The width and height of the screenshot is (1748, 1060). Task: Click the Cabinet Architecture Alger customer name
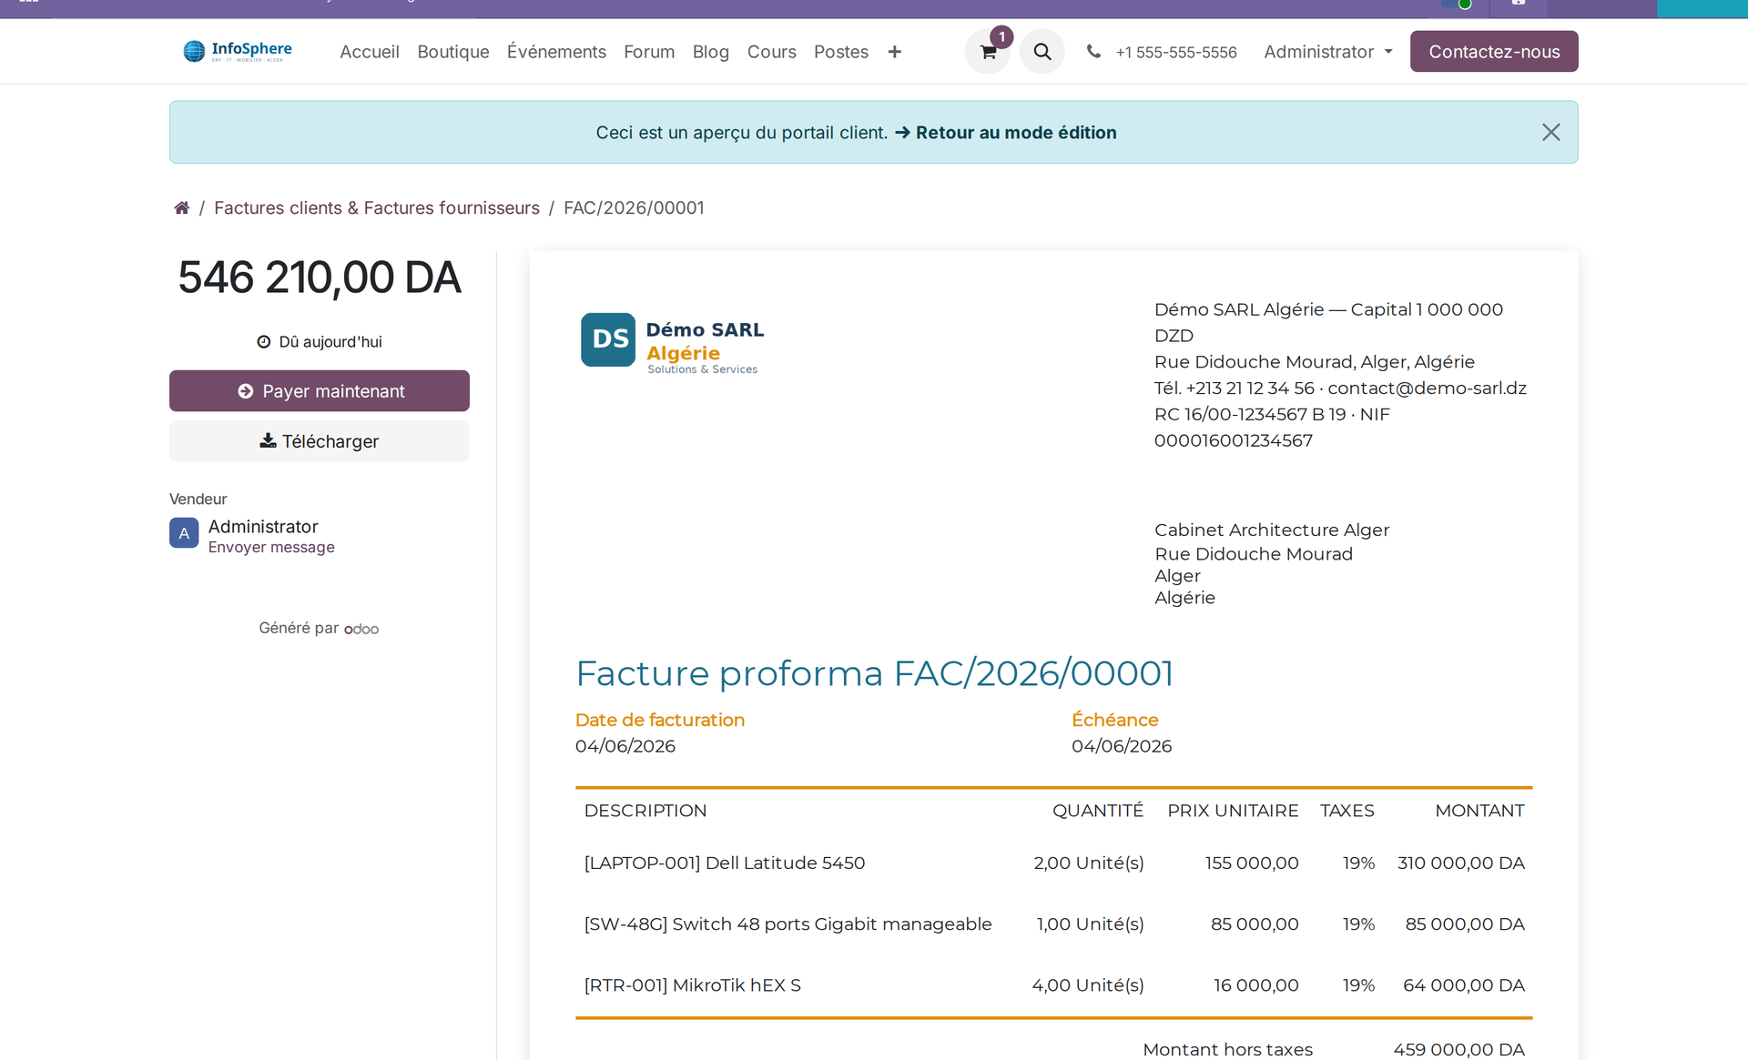pyautogui.click(x=1272, y=530)
